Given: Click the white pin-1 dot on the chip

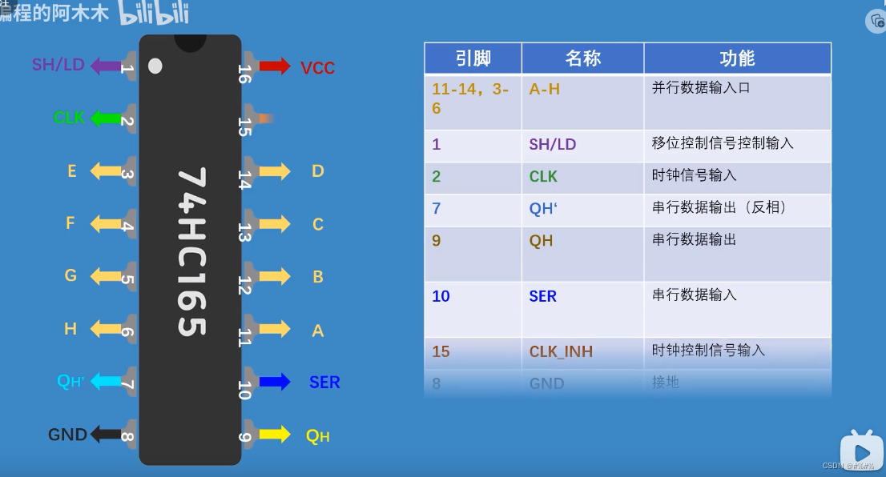Looking at the screenshot, I should tap(155, 66).
